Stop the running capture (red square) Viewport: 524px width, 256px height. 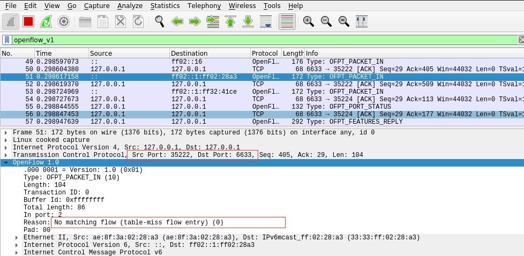click(x=28, y=22)
